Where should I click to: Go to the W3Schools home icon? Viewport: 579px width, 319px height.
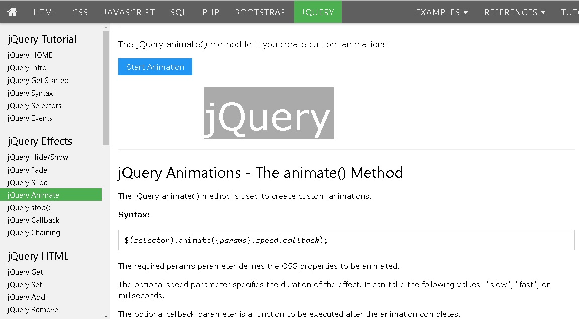(12, 12)
